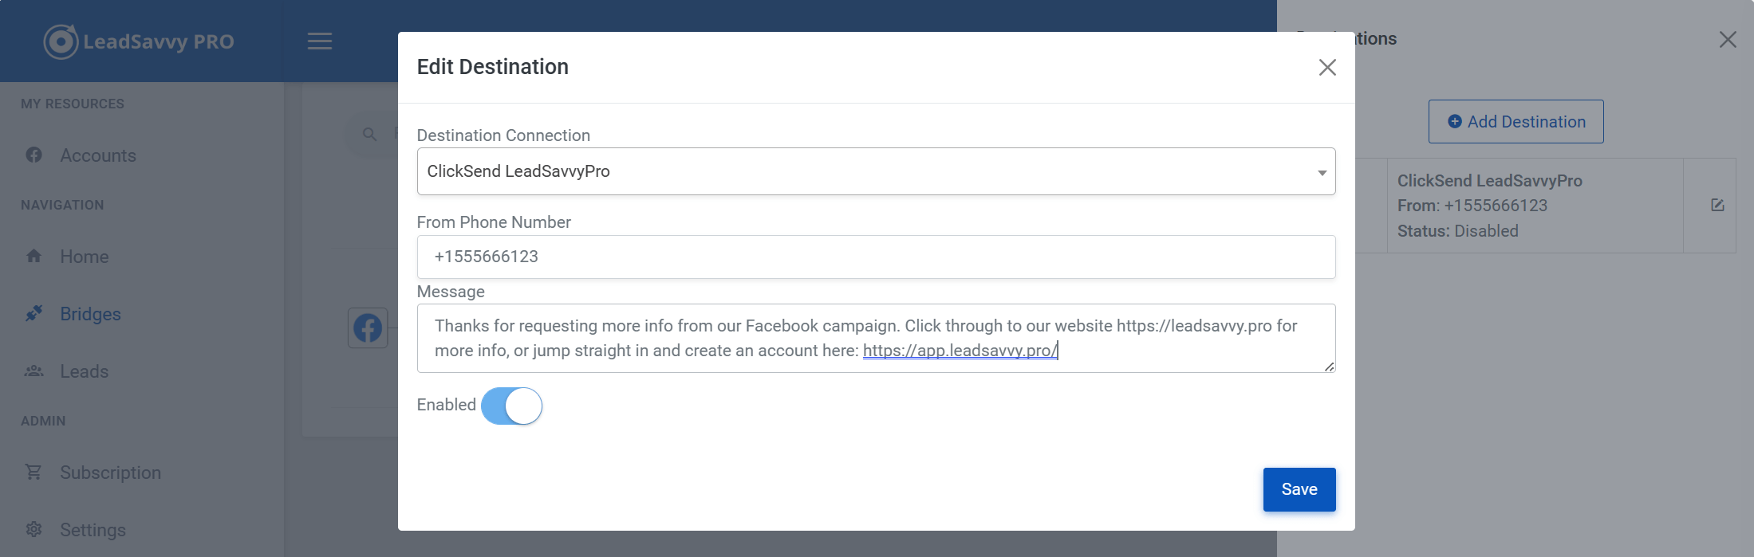Toggle the hamburger menu icon

[320, 41]
